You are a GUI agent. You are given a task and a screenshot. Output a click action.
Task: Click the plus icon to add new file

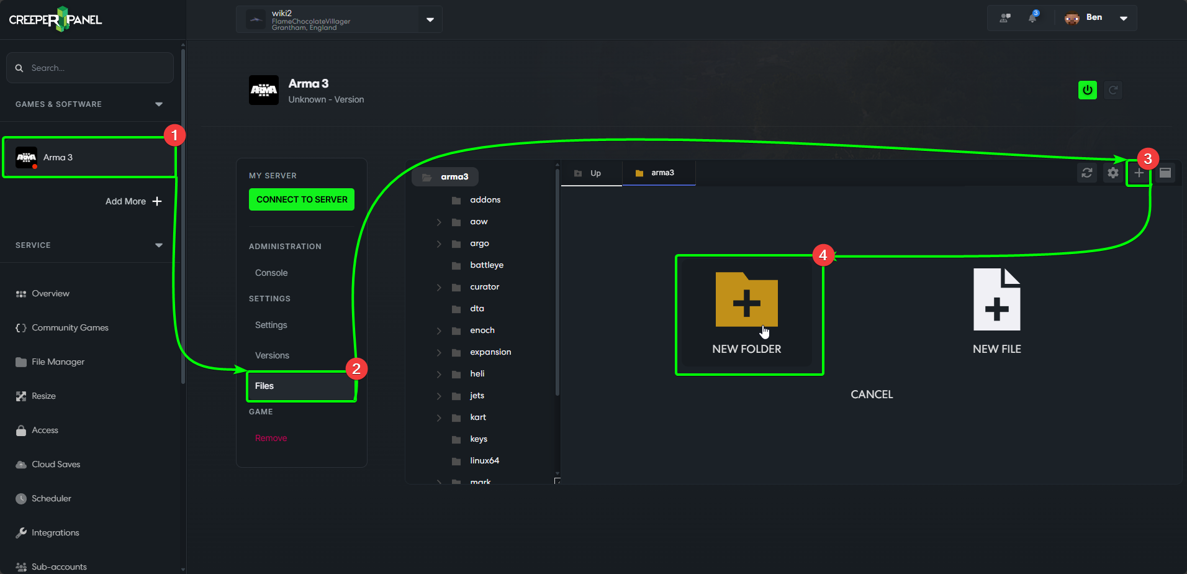1139,173
